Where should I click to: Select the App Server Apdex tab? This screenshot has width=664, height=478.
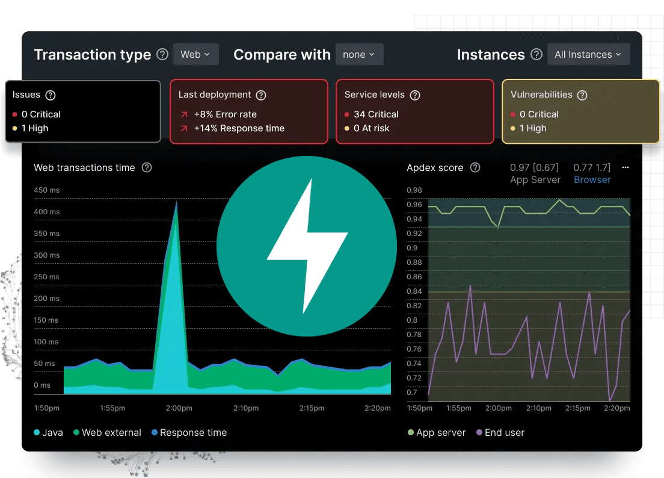pos(535,173)
